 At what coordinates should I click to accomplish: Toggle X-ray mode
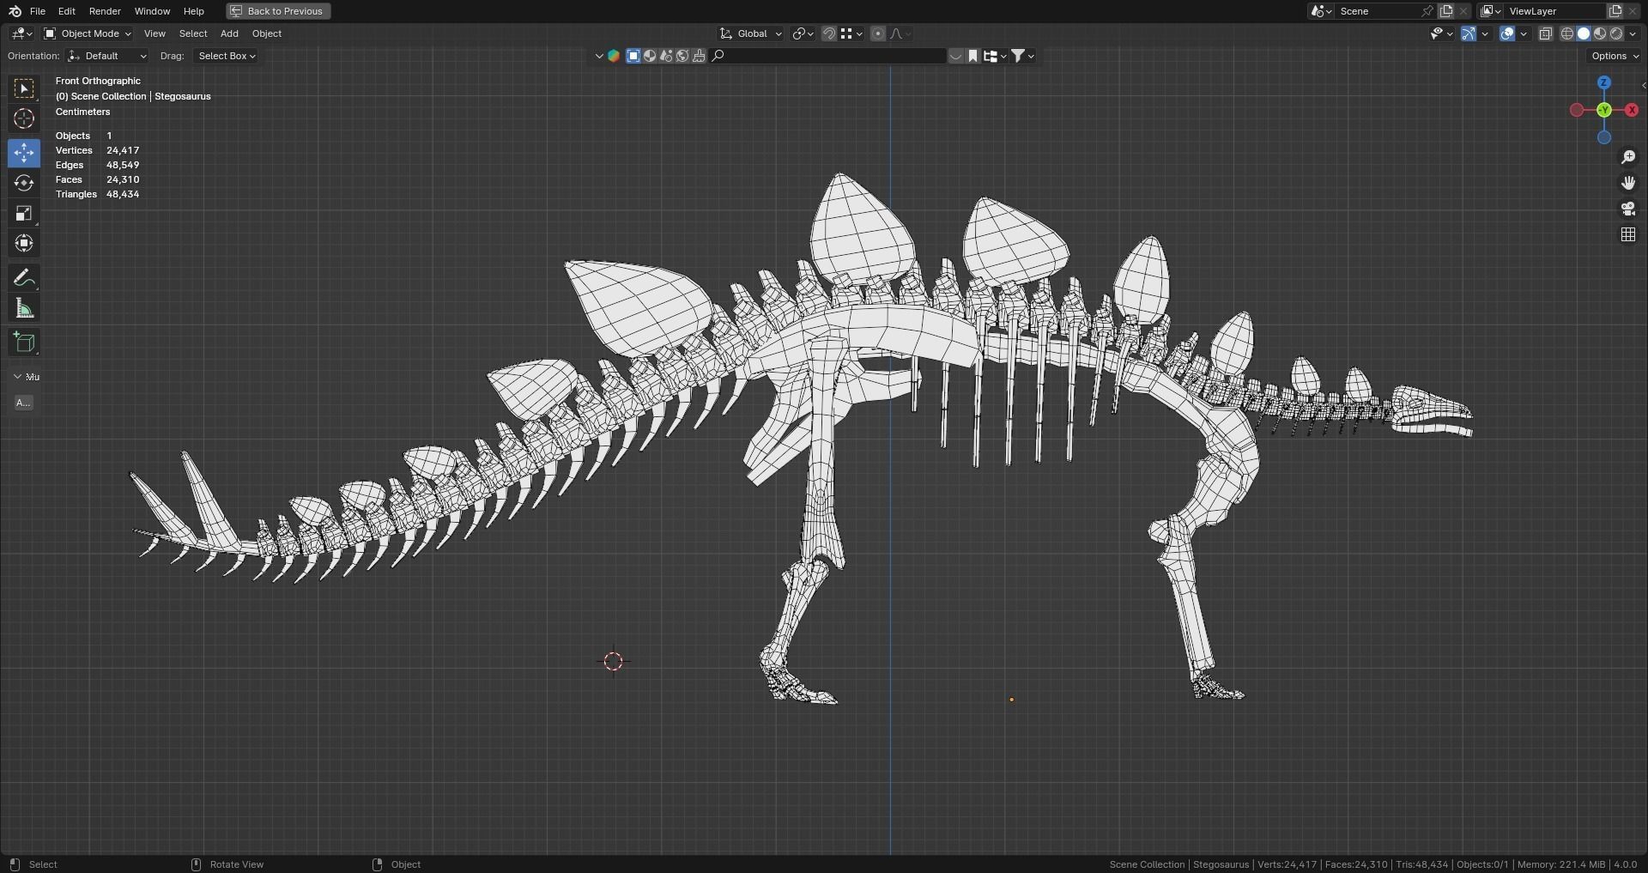[1545, 33]
